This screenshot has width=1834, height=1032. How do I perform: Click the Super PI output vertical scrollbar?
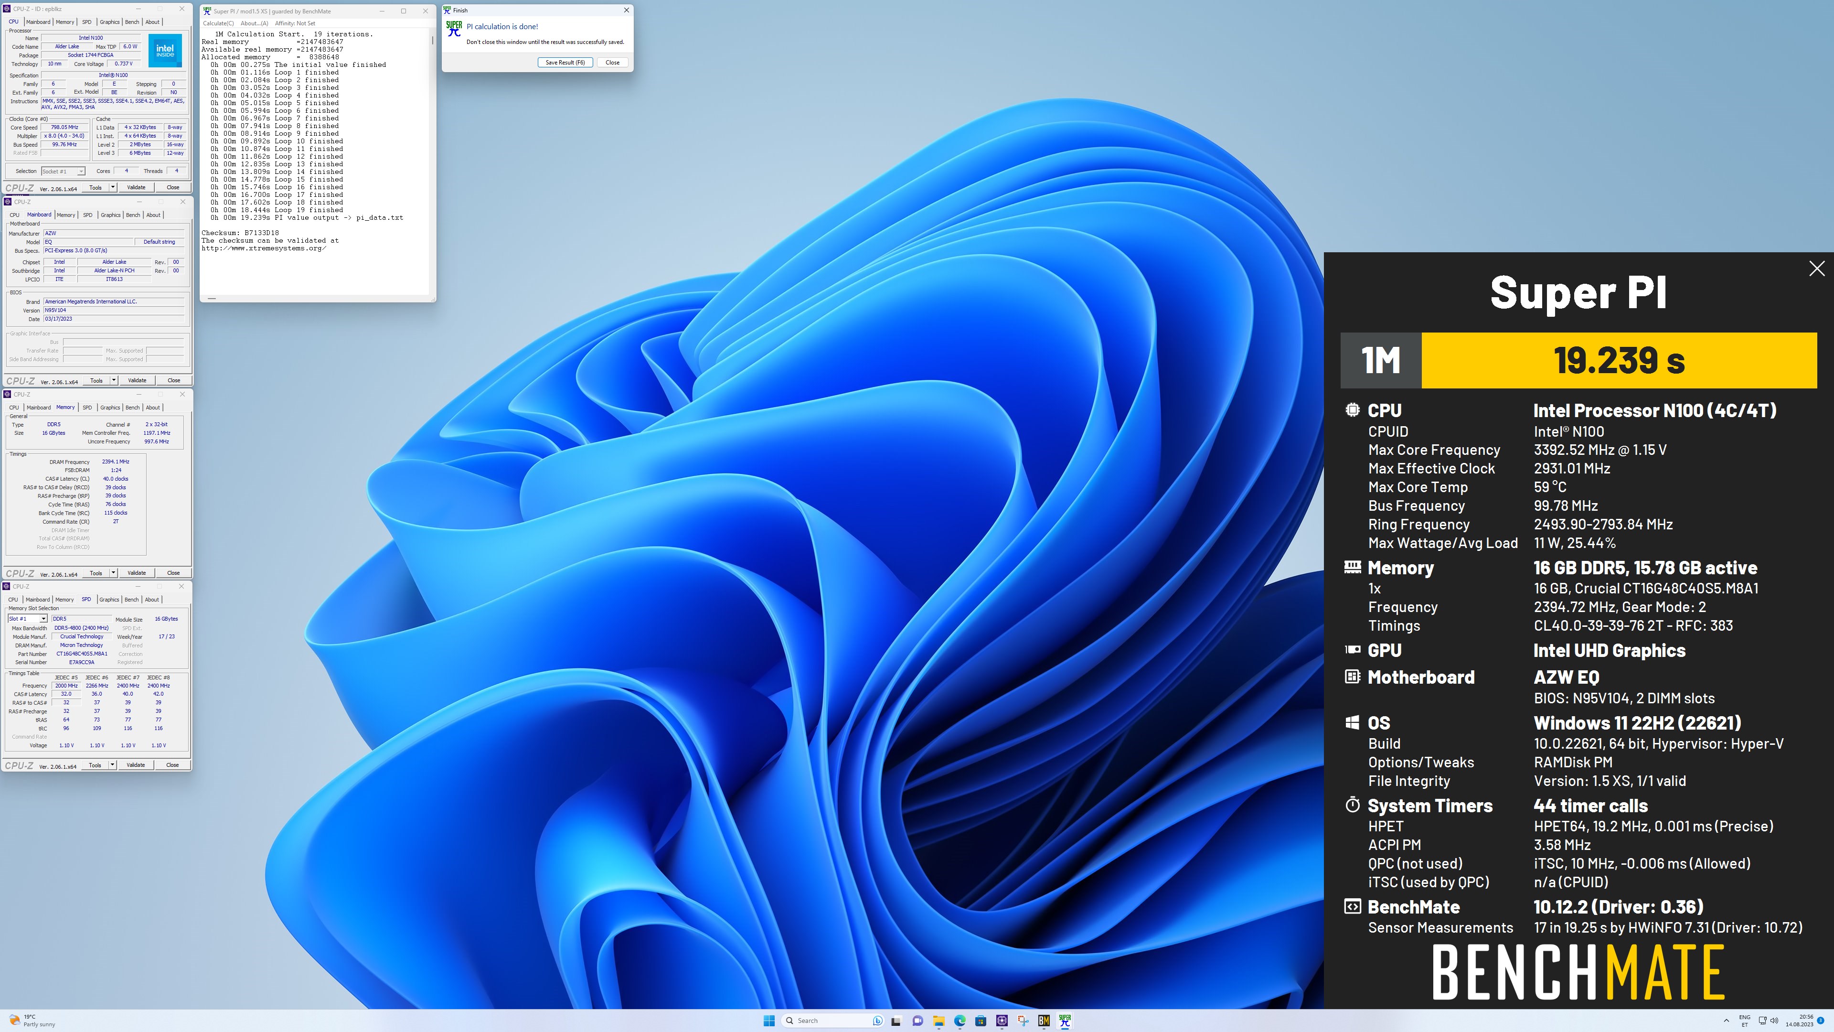431,161
